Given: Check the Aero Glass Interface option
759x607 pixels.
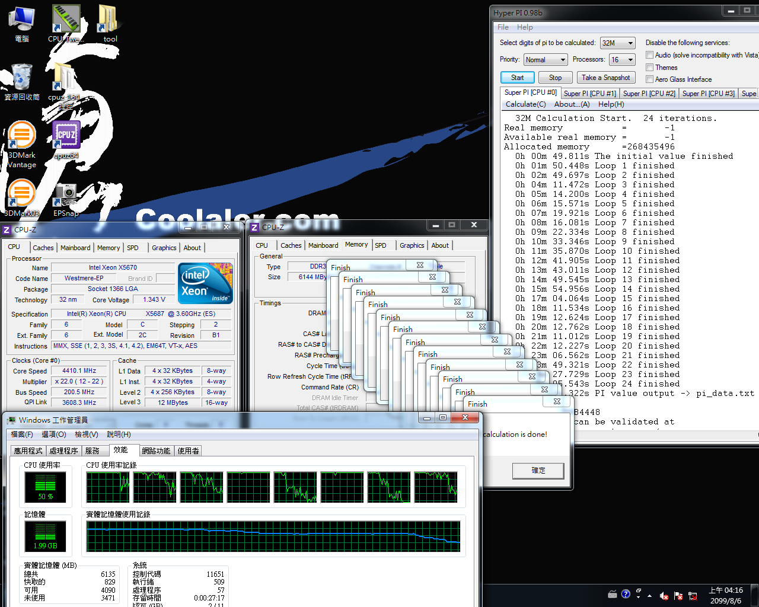Looking at the screenshot, I should (650, 79).
